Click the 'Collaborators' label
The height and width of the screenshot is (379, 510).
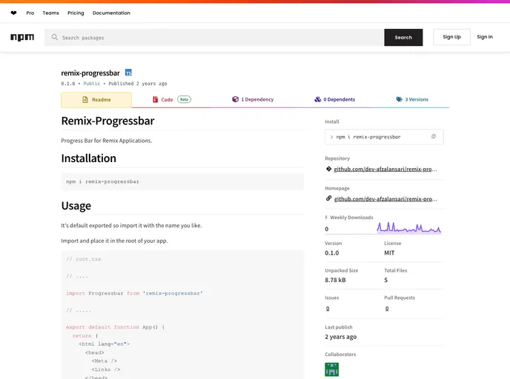click(340, 355)
